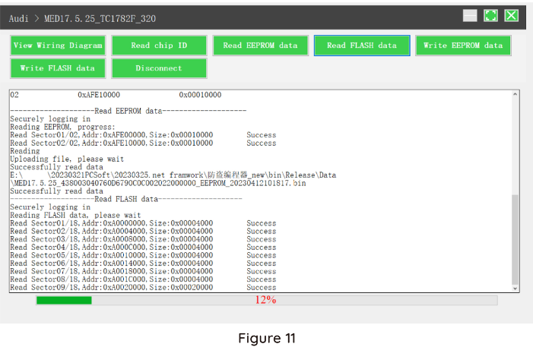
Task: Click the saved EEPROM .bin filename line
Action: (158, 183)
